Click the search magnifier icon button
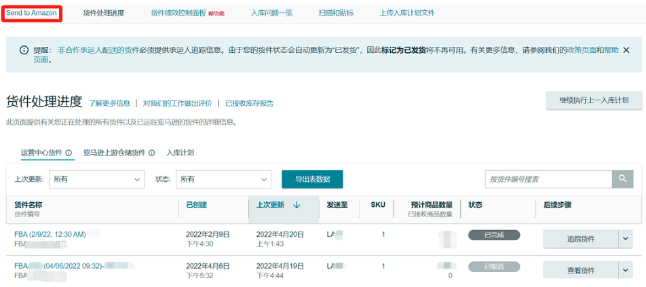The image size is (646, 287). pyautogui.click(x=622, y=179)
